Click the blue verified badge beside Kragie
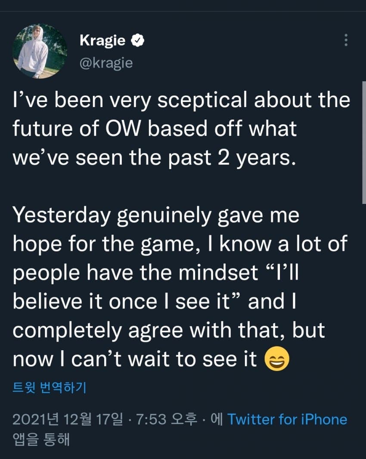 coord(137,40)
